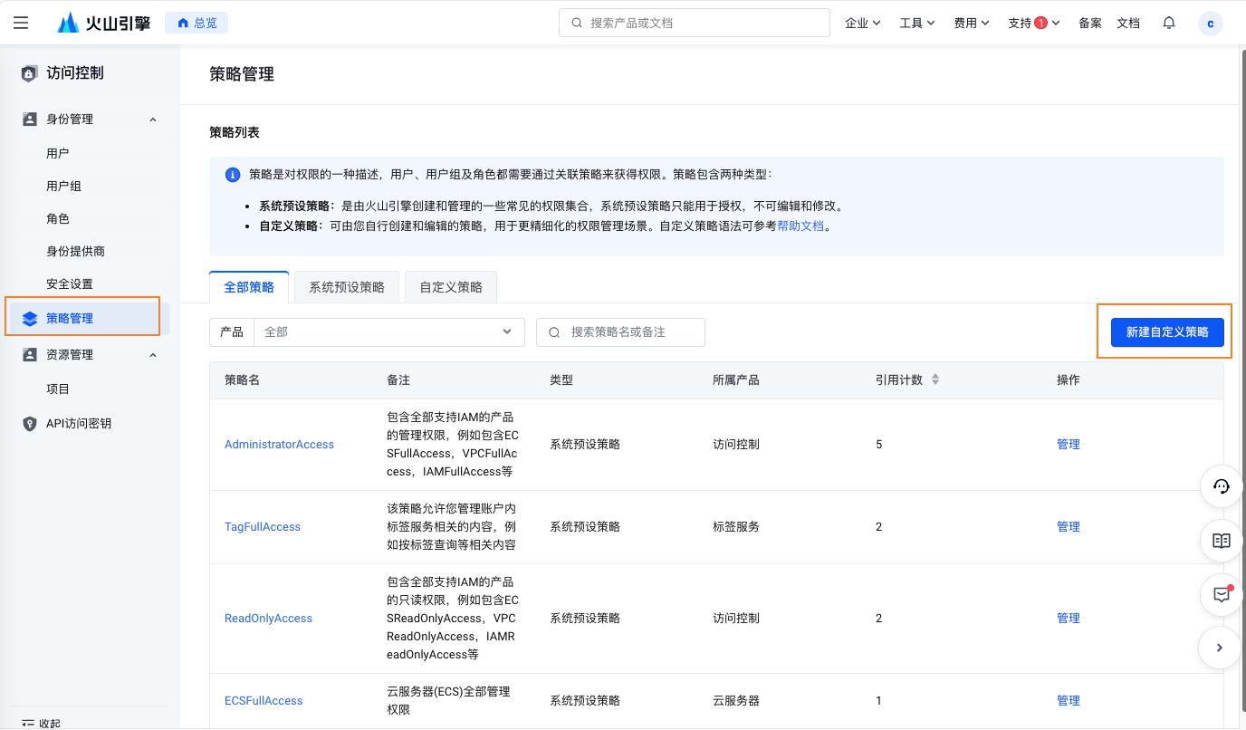
Task: Switch to the 系统预设策略 tab
Action: (347, 287)
